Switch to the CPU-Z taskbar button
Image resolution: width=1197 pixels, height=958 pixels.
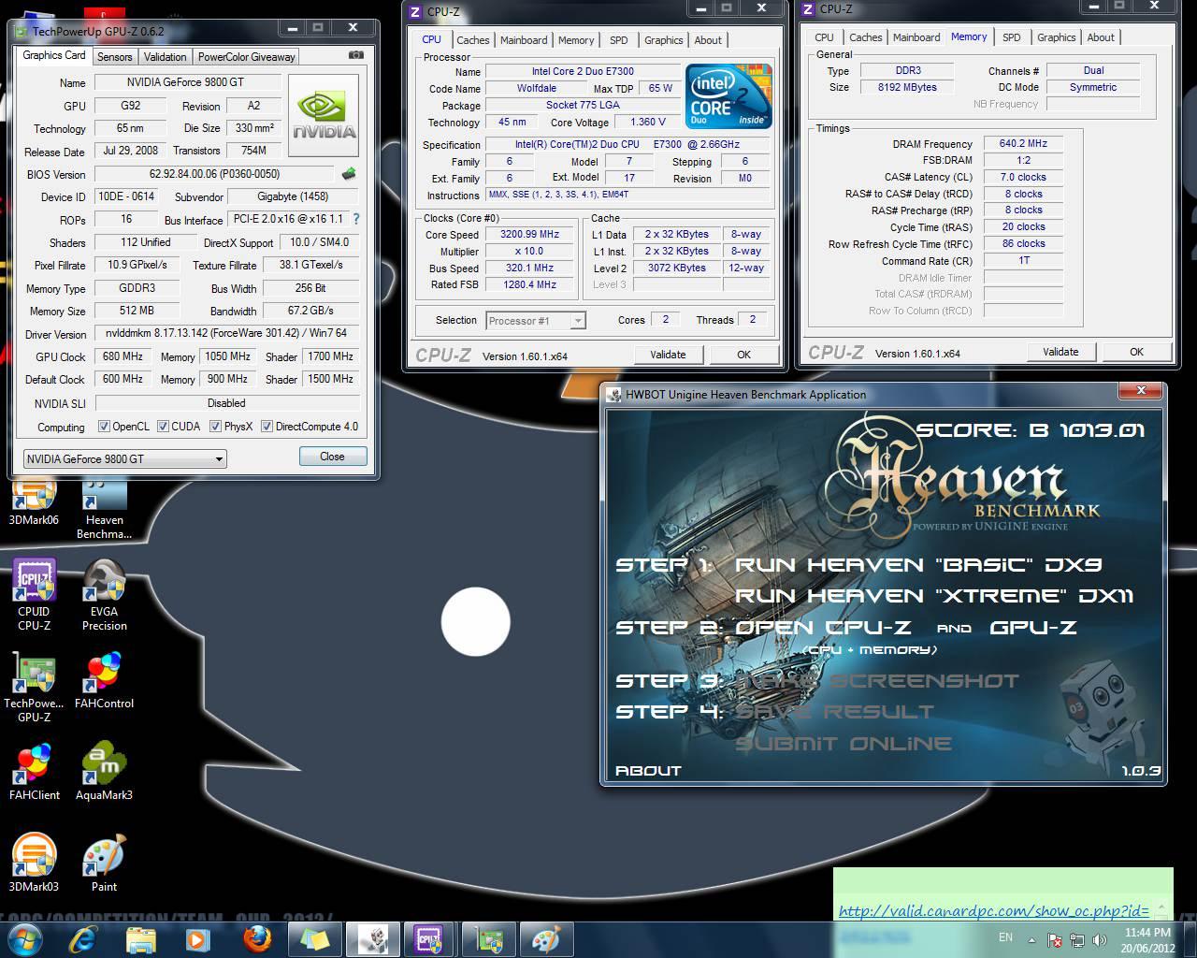click(x=428, y=938)
